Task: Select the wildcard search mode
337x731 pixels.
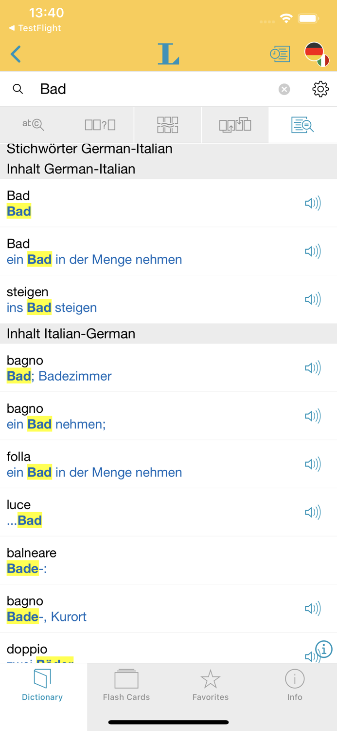Action: point(101,125)
